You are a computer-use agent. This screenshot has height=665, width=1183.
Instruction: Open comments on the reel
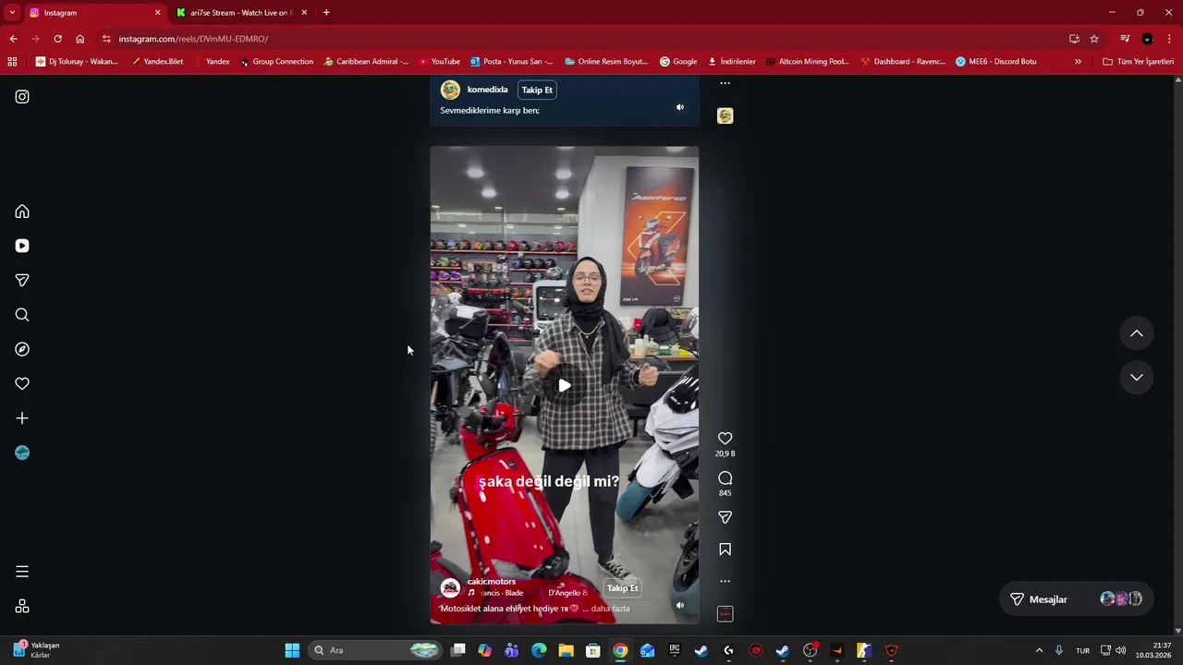725,478
